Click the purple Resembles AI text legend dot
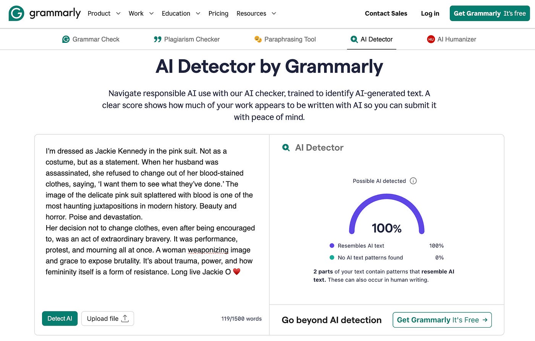This screenshot has width=535, height=341. pos(332,246)
